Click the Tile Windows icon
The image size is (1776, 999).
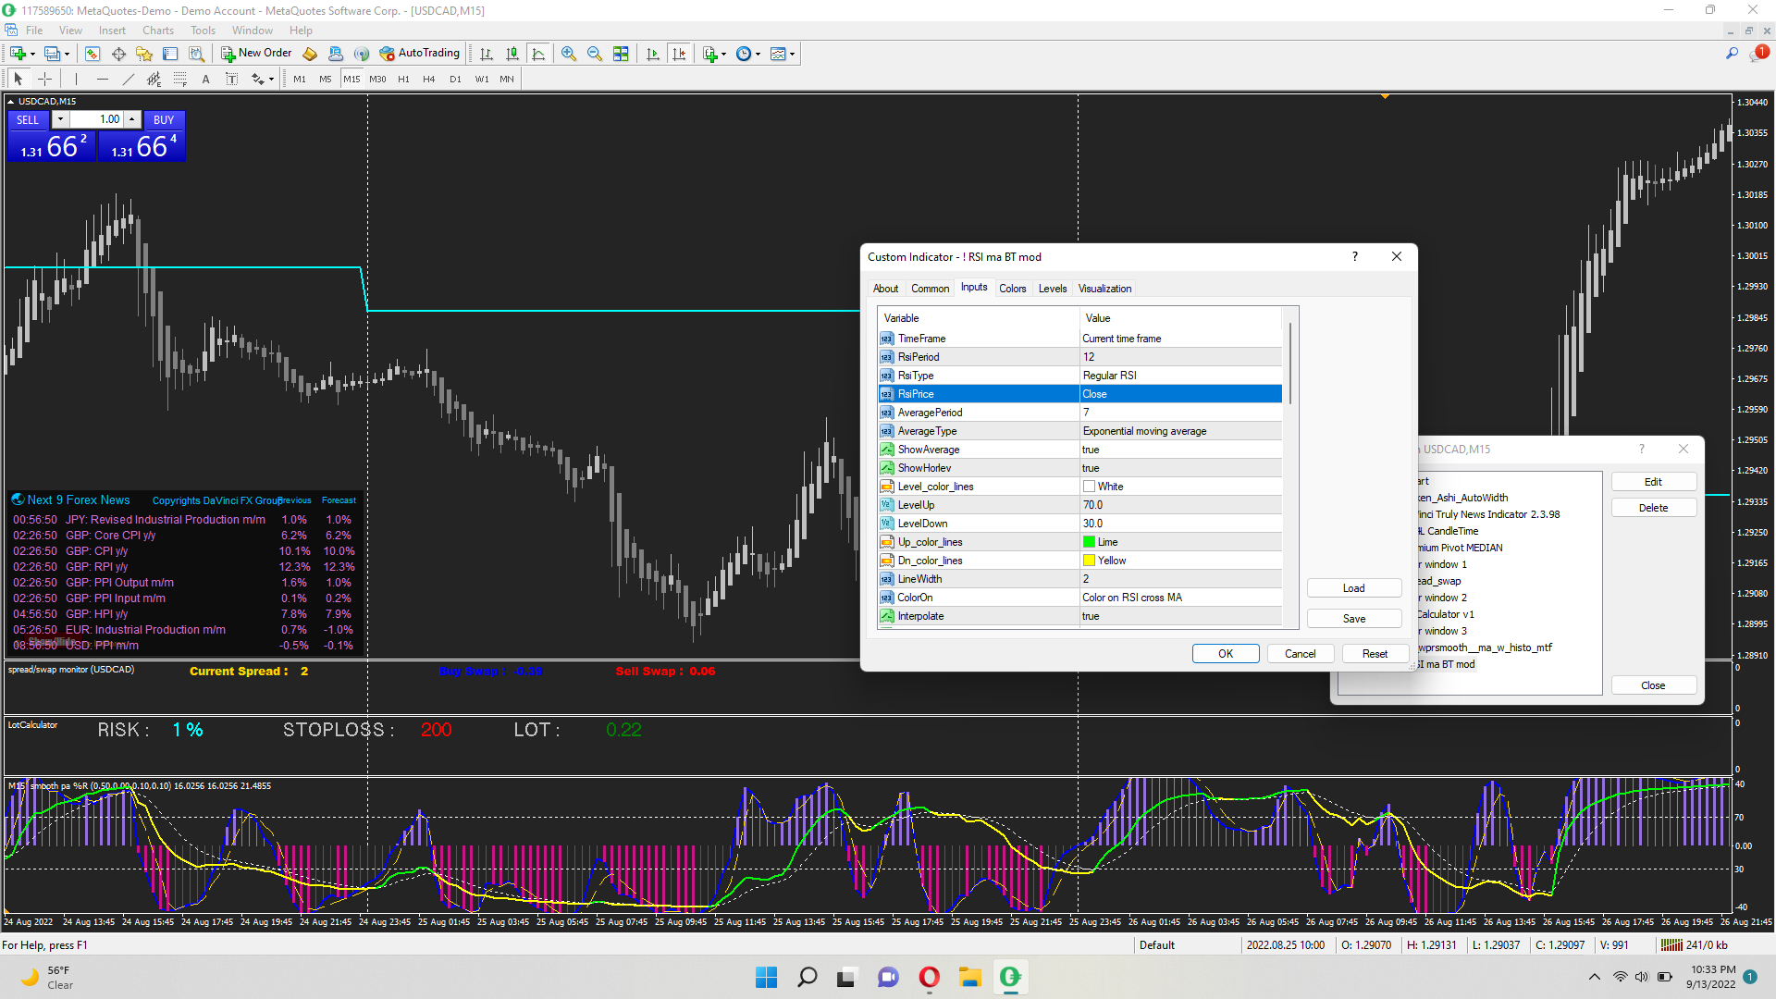pos(621,54)
